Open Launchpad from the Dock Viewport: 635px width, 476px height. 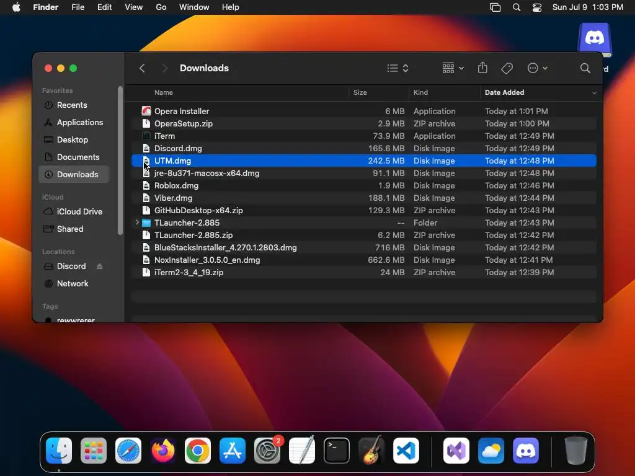click(94, 451)
